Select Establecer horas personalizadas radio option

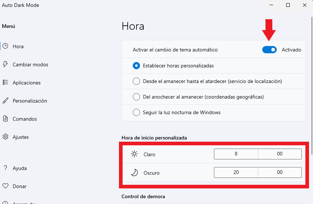coord(136,66)
